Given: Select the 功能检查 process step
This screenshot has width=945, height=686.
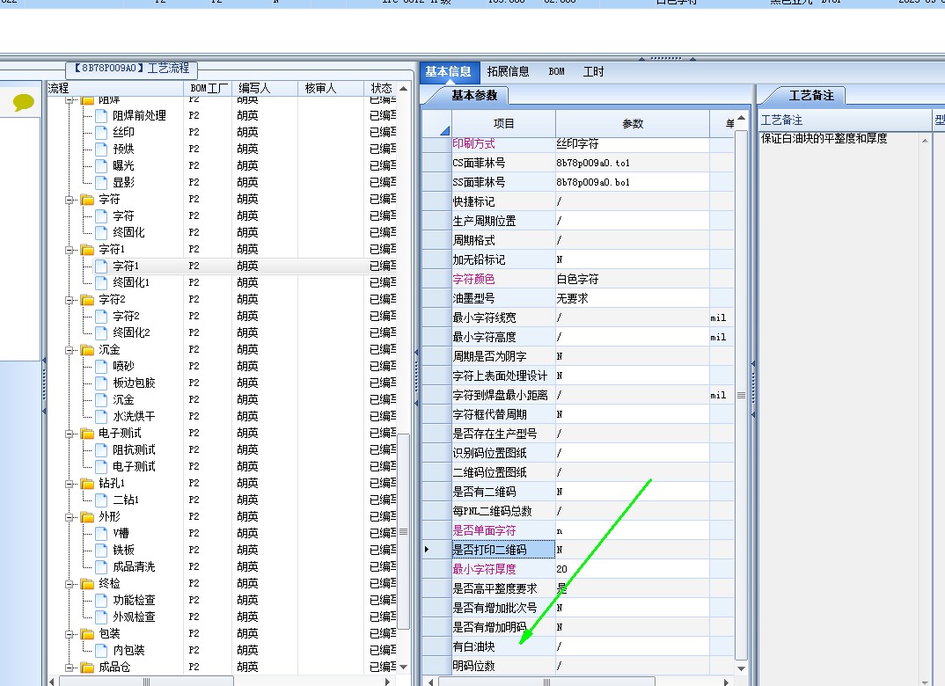Looking at the screenshot, I should (x=134, y=601).
